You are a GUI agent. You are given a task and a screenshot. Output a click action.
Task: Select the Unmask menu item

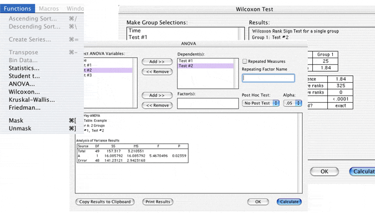pyautogui.click(x=20, y=129)
